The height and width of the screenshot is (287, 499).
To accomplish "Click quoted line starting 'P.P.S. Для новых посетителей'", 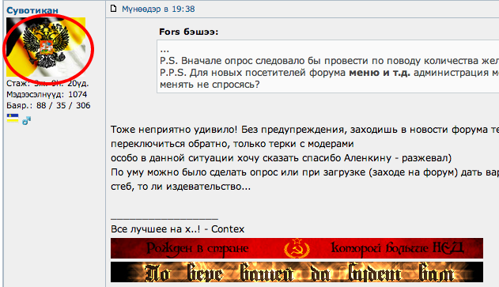I will (x=330, y=73).
